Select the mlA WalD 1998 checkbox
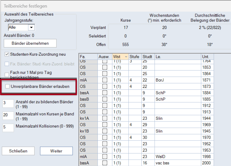231x166 pixels. pos(105,156)
